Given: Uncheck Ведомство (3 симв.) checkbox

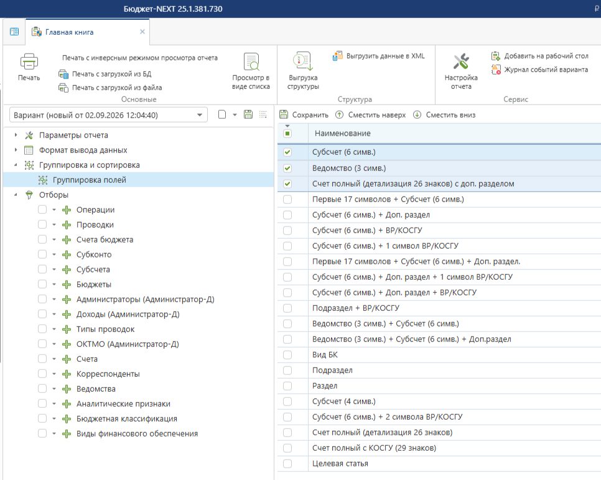Looking at the screenshot, I should click(287, 168).
